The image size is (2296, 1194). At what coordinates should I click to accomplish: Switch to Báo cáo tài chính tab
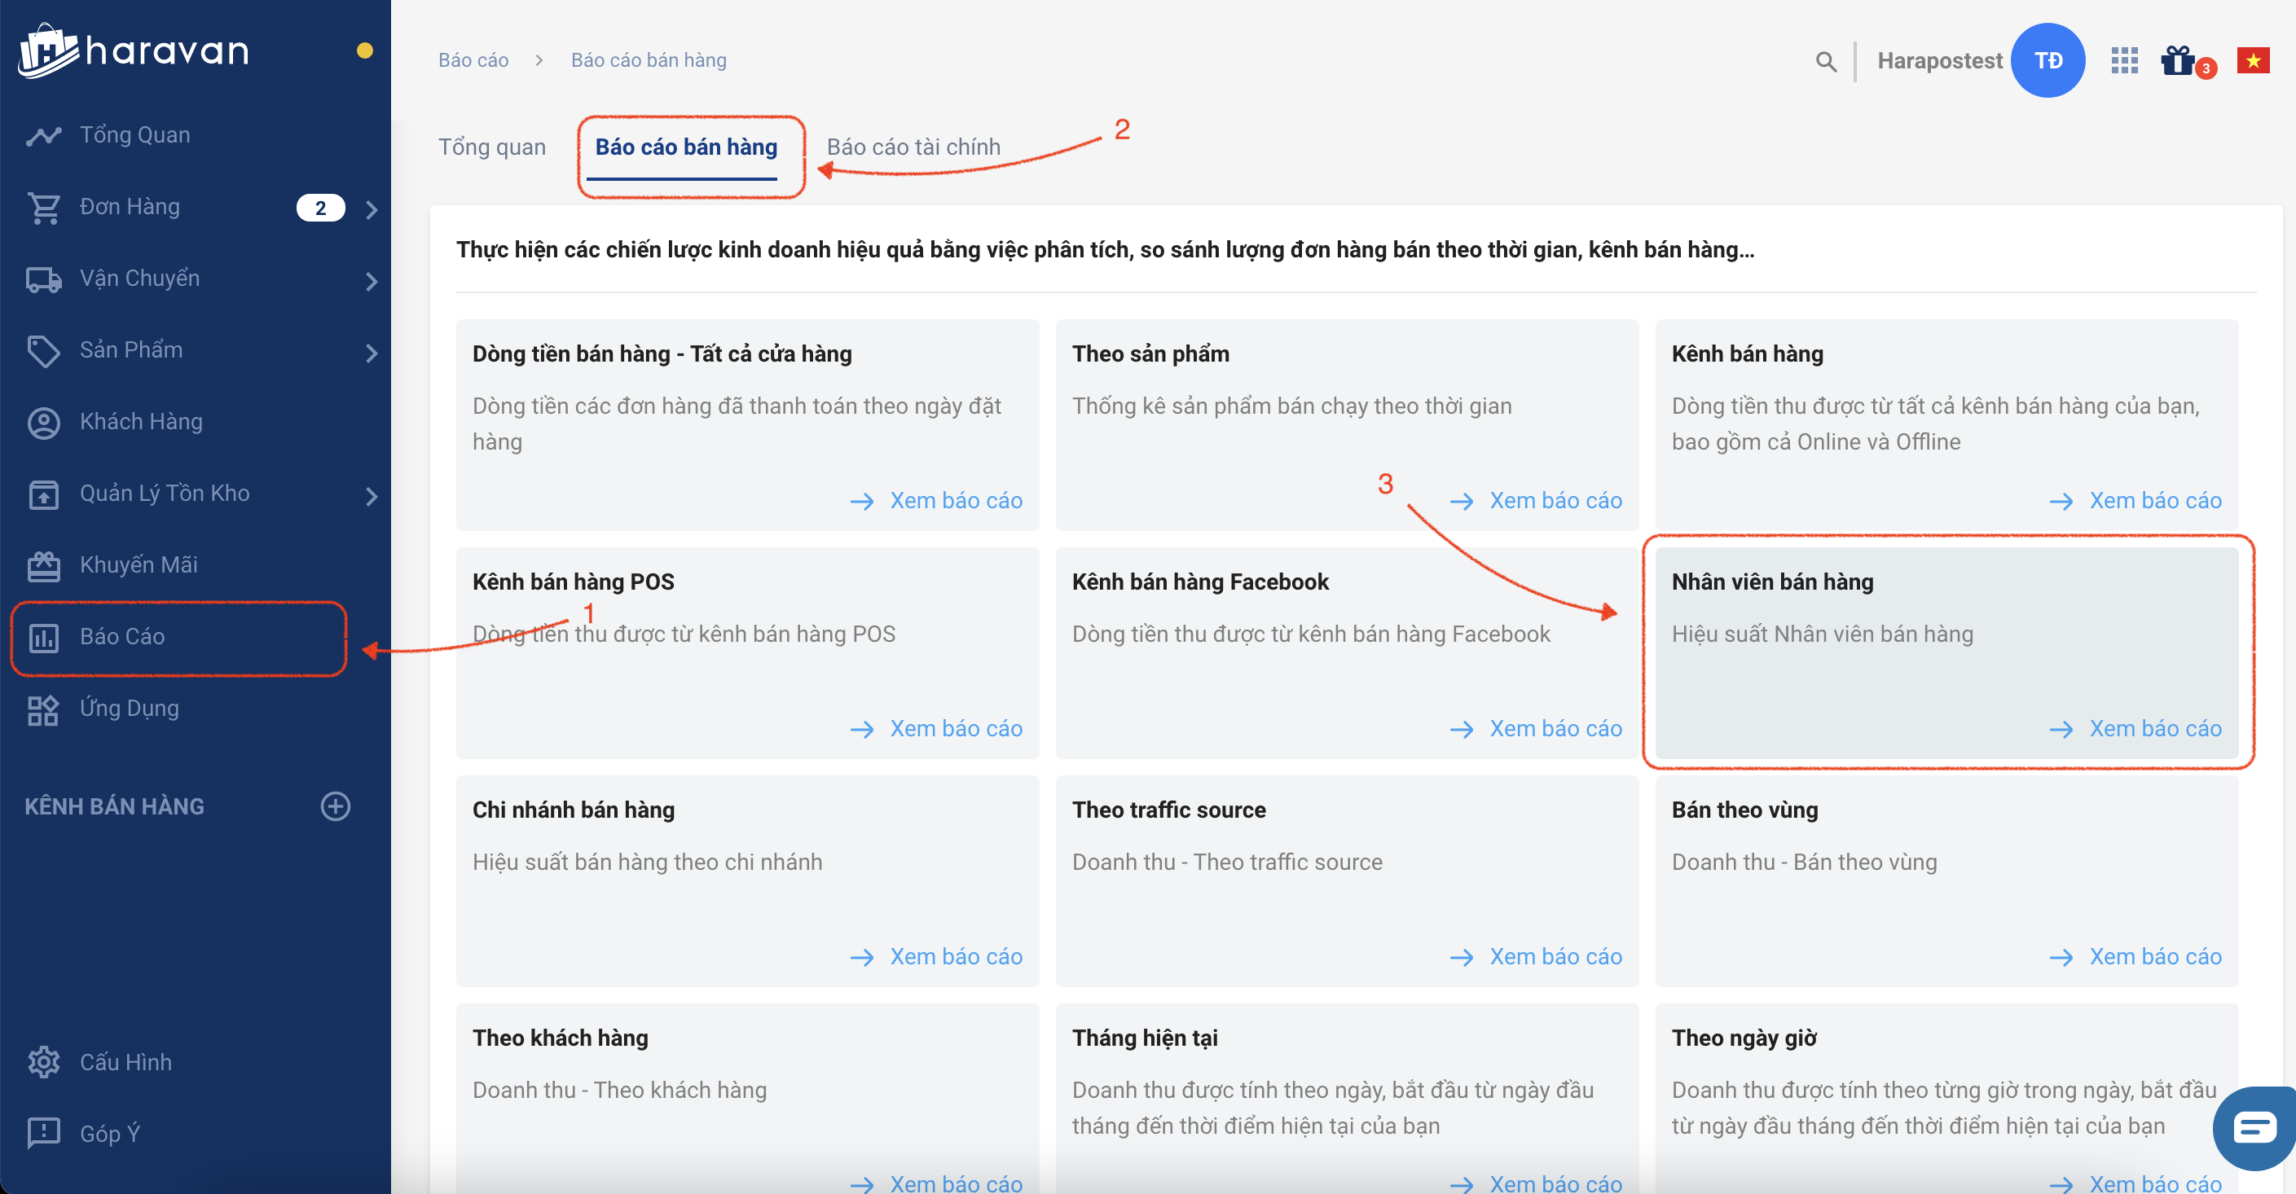coord(913,147)
